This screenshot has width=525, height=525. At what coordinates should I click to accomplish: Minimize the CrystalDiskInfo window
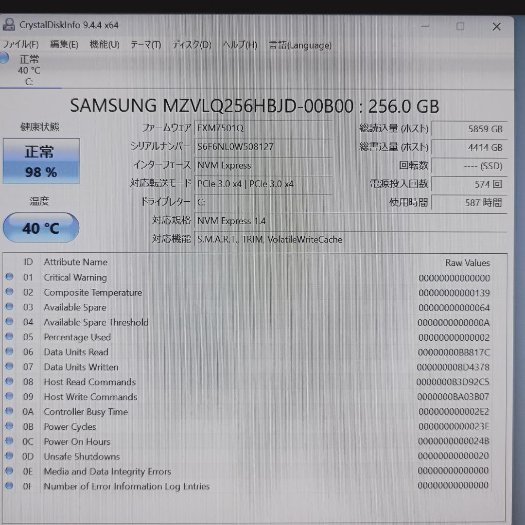pyautogui.click(x=425, y=26)
